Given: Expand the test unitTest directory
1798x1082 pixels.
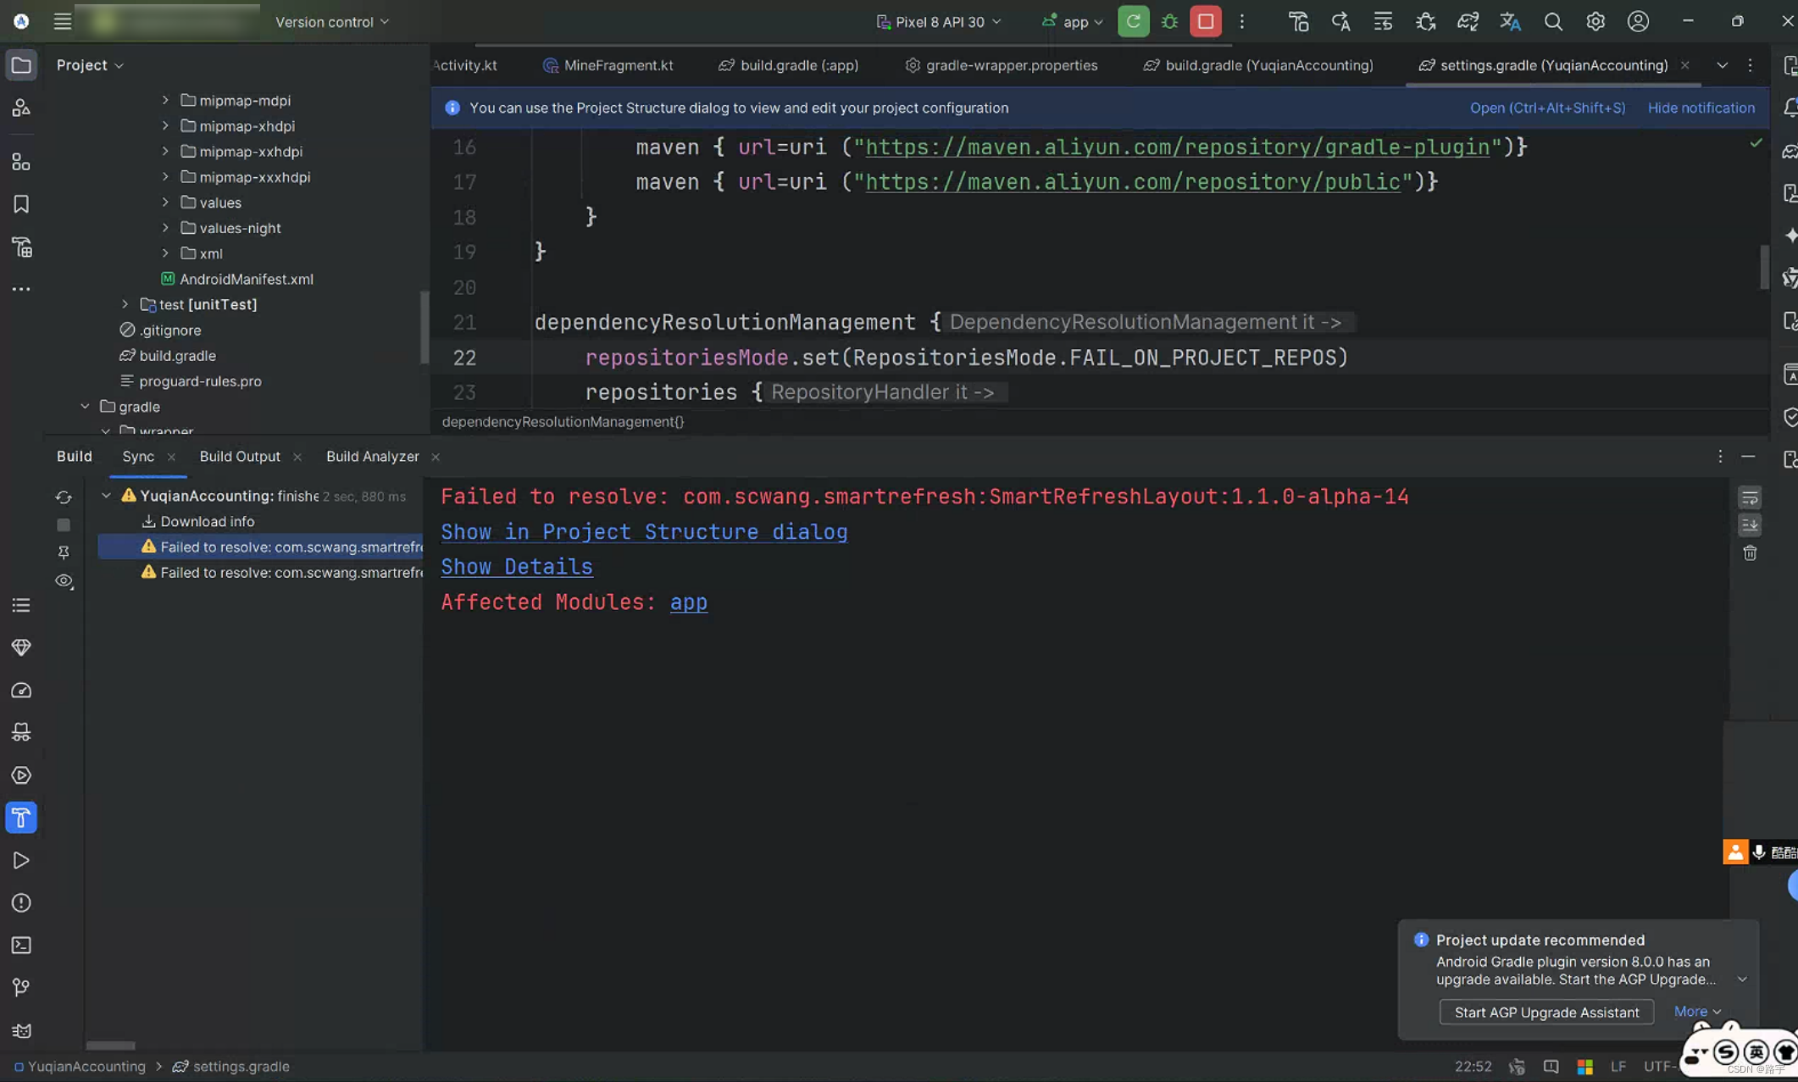Looking at the screenshot, I should tap(124, 302).
